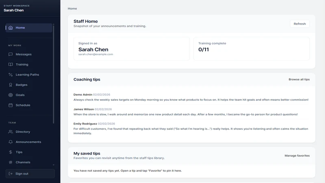Click the James Wilson tip author name
Screen dimensions: 325x183
point(84,109)
